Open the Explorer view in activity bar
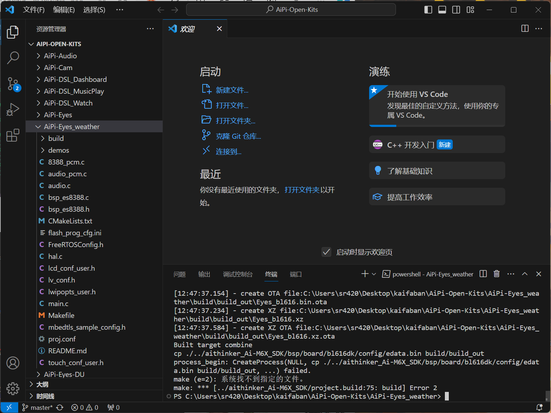 tap(13, 32)
